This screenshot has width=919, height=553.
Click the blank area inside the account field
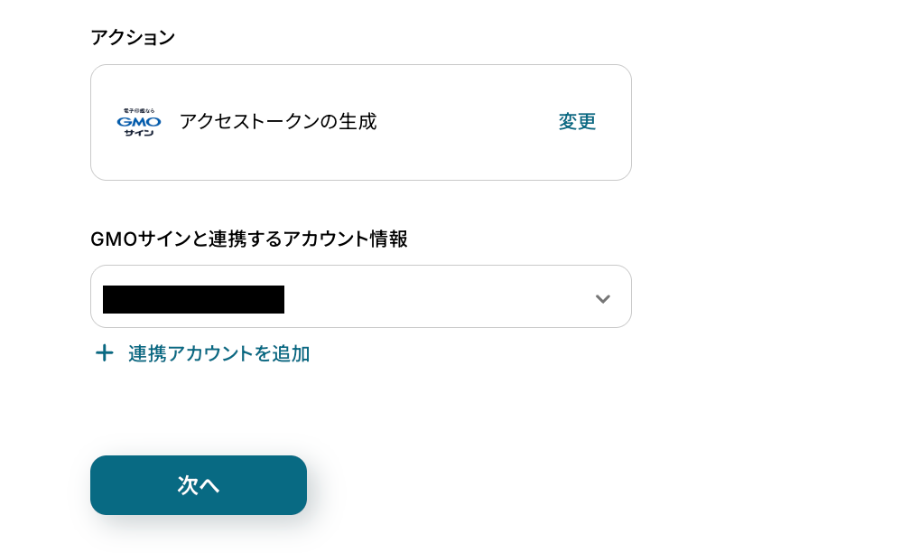click(433, 297)
